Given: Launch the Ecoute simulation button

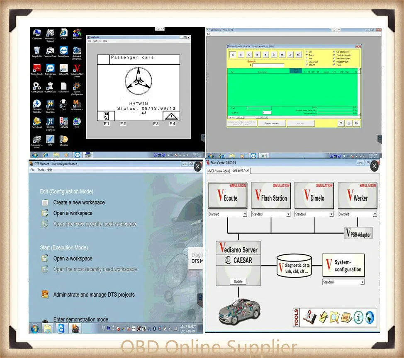Looking at the screenshot, I should click(227, 195).
